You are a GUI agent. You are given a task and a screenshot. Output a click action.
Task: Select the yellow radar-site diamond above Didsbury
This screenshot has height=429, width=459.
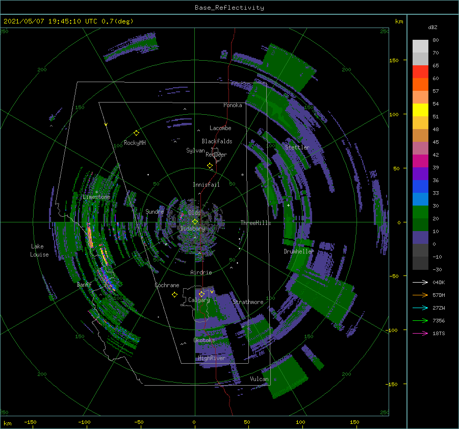pos(195,222)
